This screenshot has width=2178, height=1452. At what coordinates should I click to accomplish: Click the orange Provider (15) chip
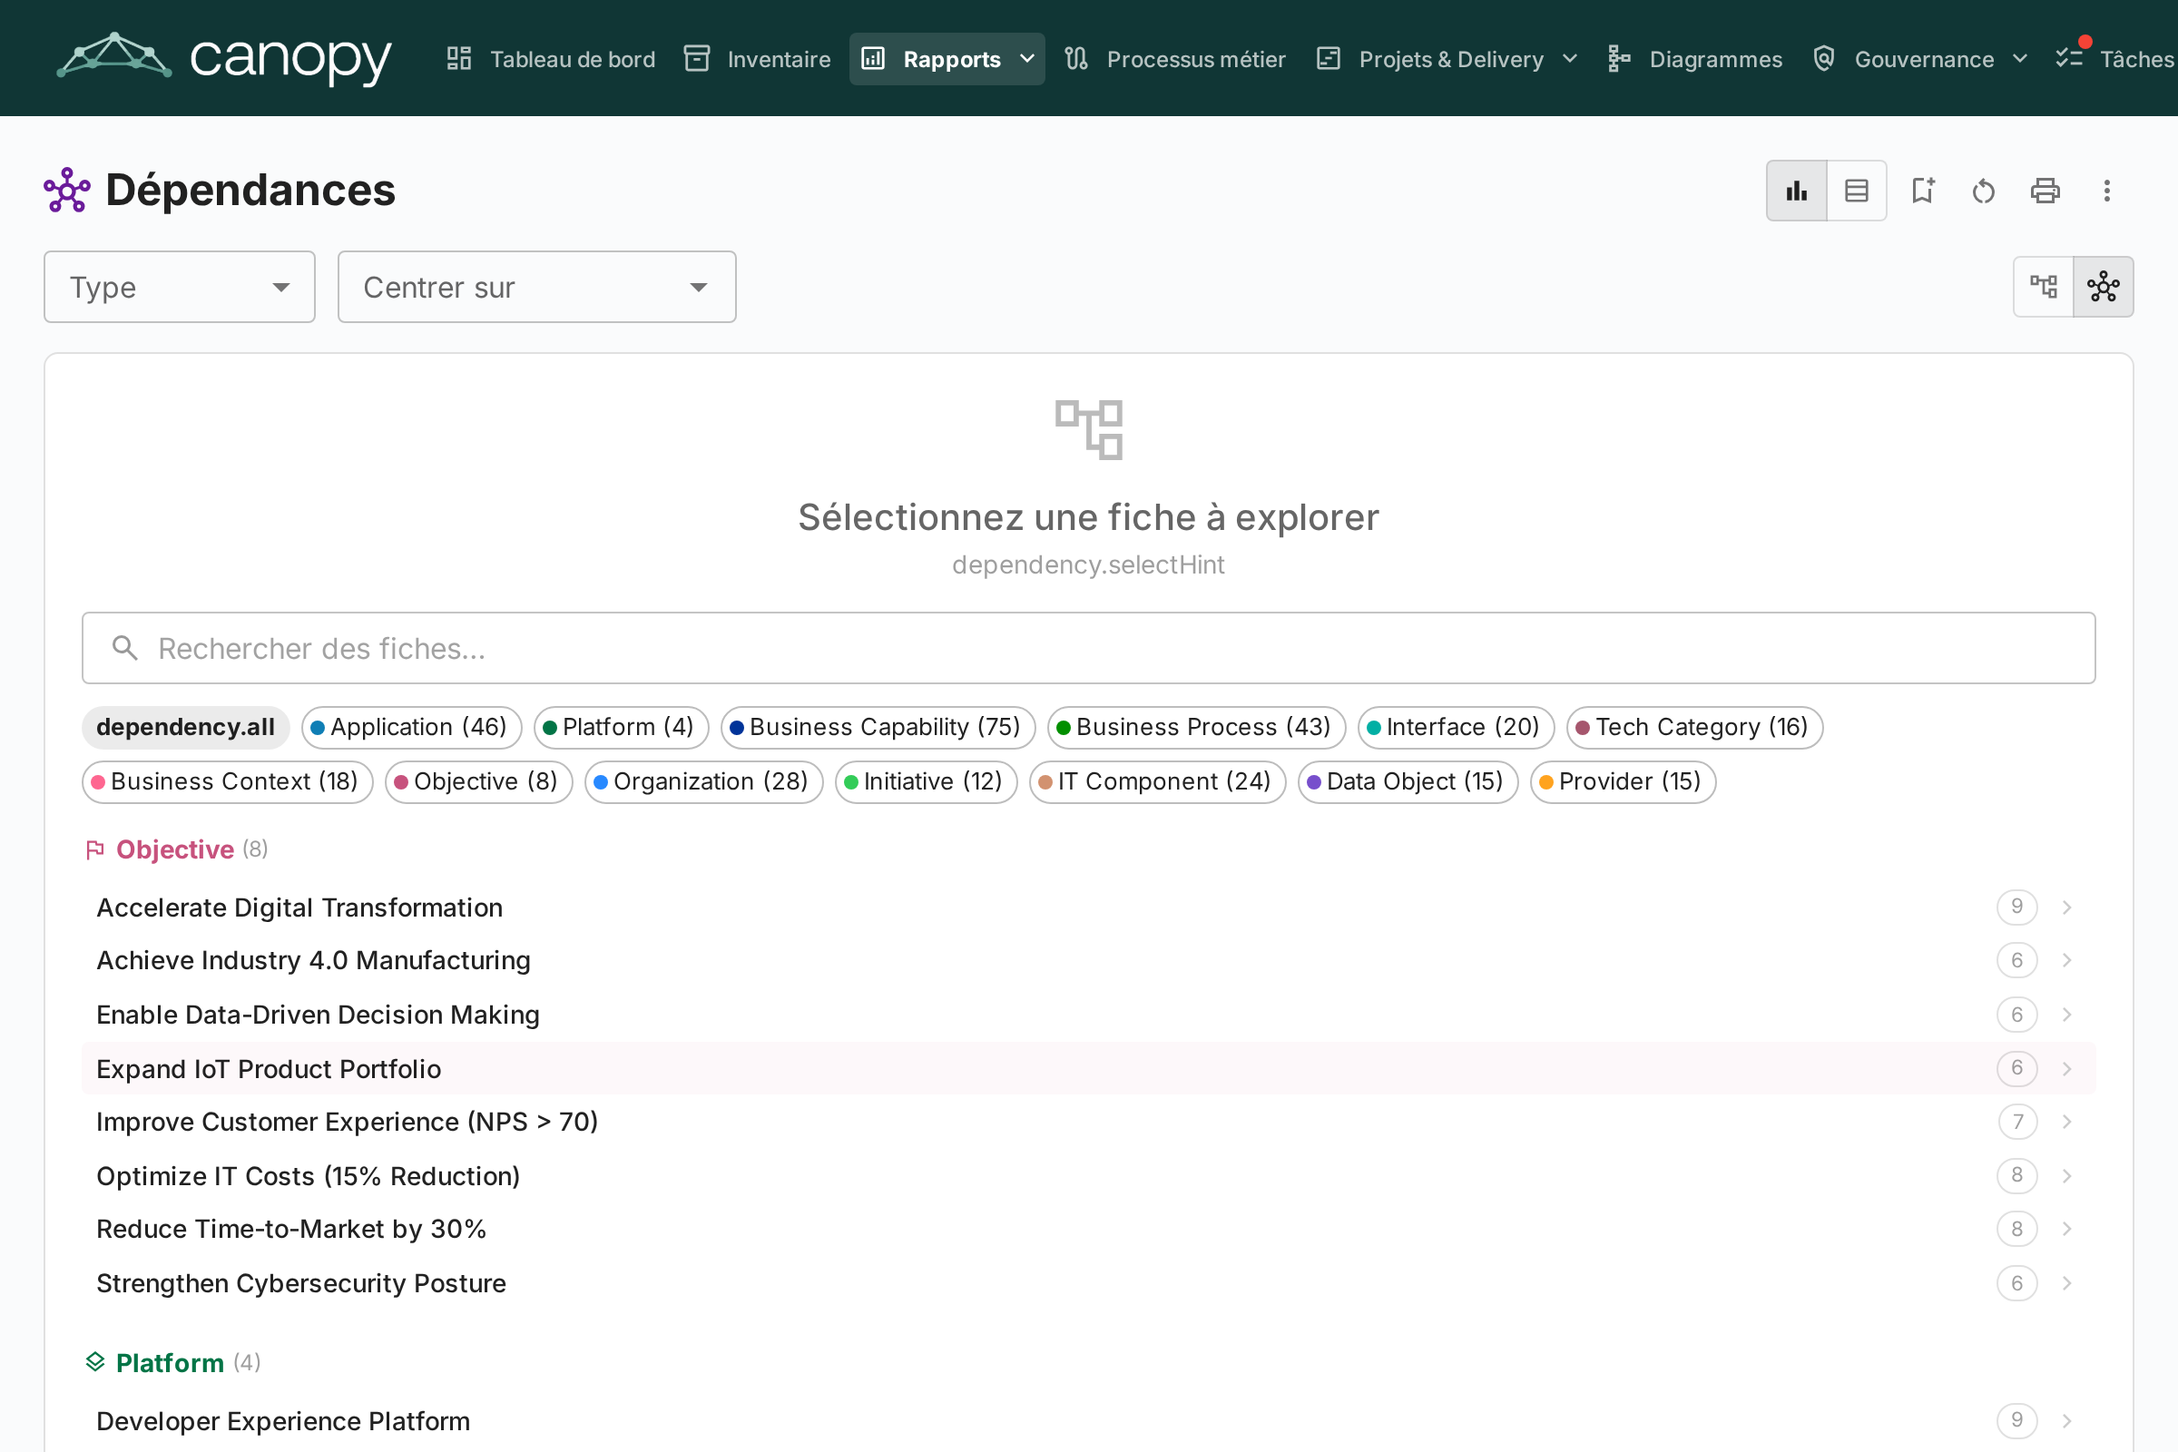click(1624, 781)
